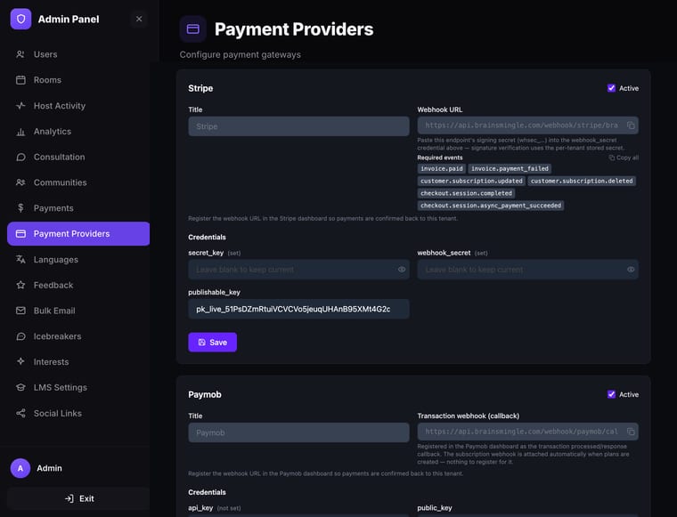Open Social Links

[x=78, y=413]
